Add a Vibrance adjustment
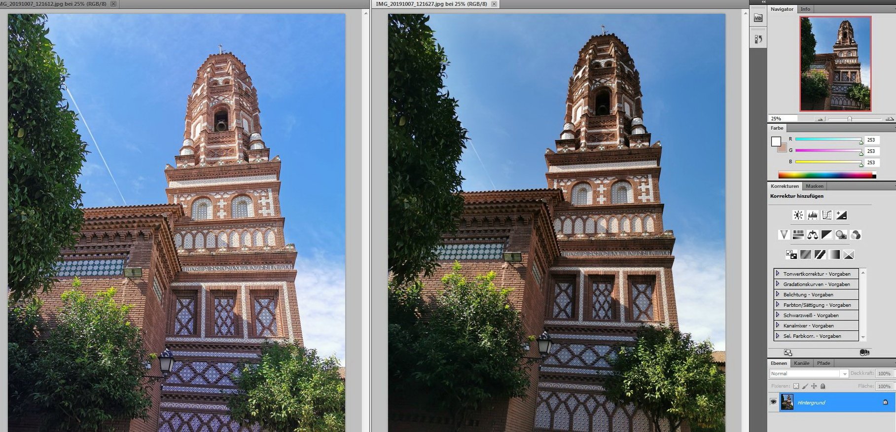 (784, 235)
